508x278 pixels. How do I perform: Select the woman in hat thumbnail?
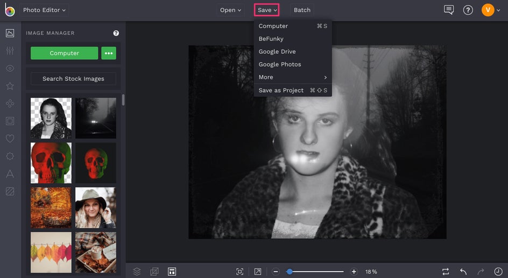point(96,207)
